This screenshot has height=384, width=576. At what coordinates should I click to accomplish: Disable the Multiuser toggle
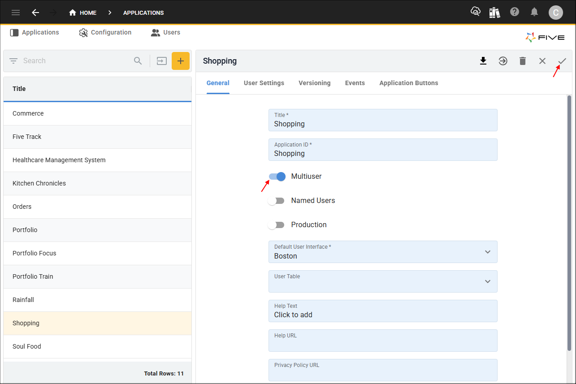277,177
